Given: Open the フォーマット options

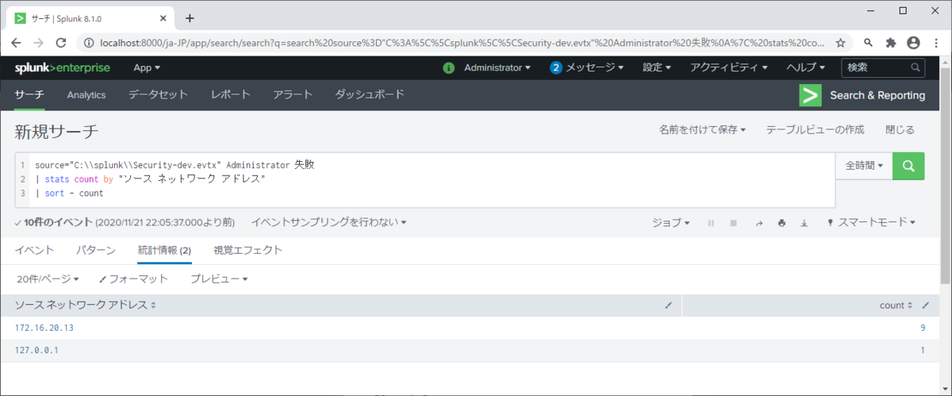Looking at the screenshot, I should [x=133, y=279].
